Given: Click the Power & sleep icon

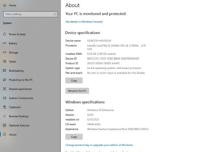Looking at the screenshot, I should pos(5,34).
